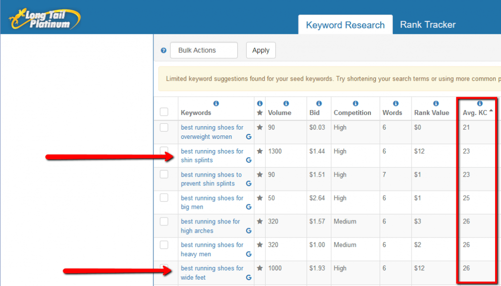Viewport: 501px width, 286px height.
Task: Show info tooltip for Volume column
Action: pos(286,104)
